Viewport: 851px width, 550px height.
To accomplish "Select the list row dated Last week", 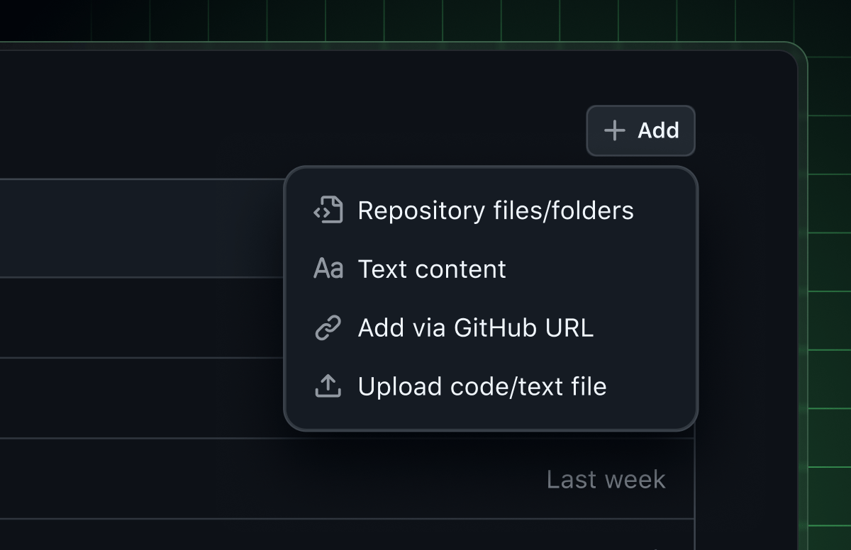I will [x=347, y=478].
